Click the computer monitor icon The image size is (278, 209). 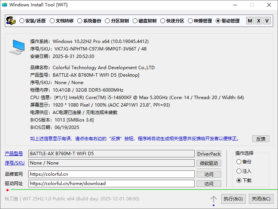17,47
